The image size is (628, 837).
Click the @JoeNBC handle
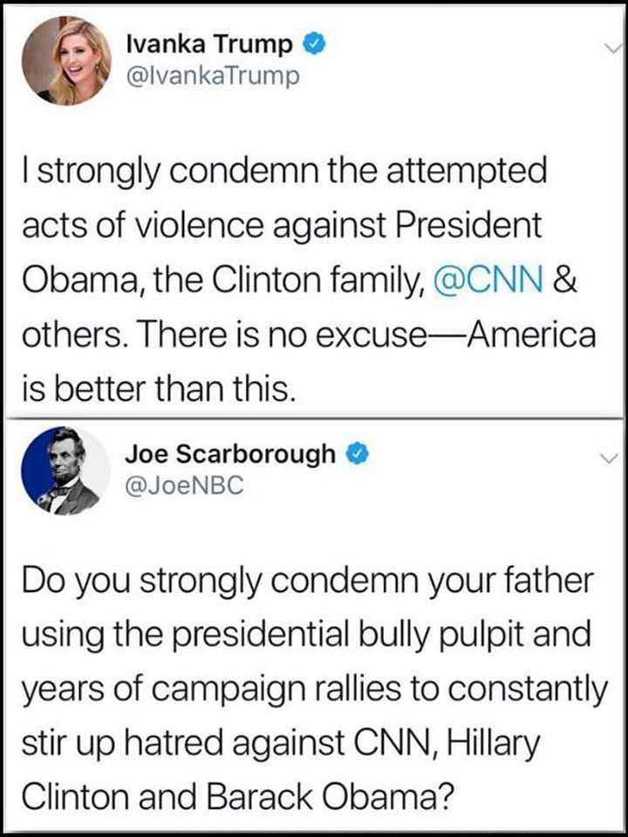click(184, 486)
